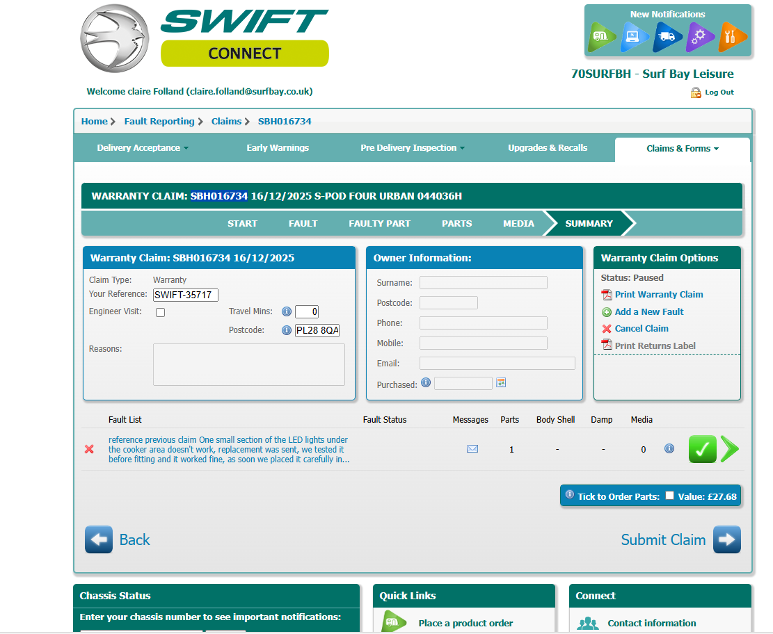Image resolution: width=773 pixels, height=634 pixels.
Task: Tick the Order Parts checkbox
Action: click(669, 496)
